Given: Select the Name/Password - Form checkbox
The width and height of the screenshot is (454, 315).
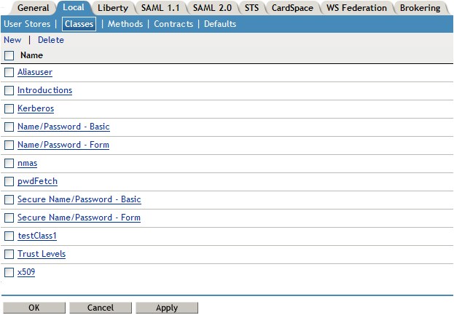Looking at the screenshot, I should coord(9,145).
